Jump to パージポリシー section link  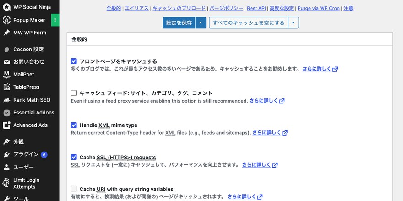pos(226,8)
